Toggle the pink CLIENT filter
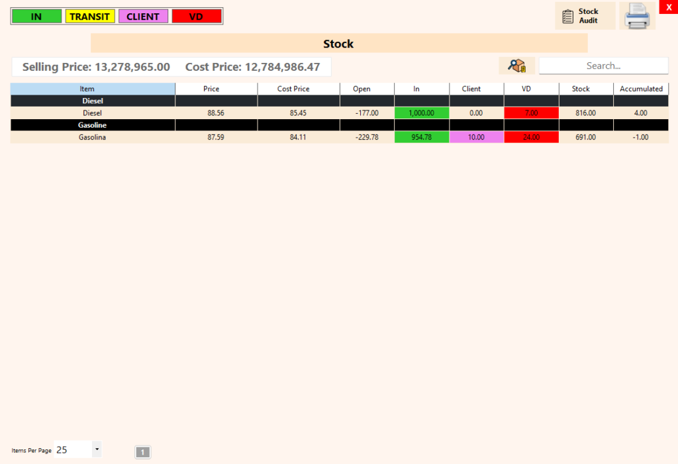The image size is (678, 464). (x=143, y=16)
